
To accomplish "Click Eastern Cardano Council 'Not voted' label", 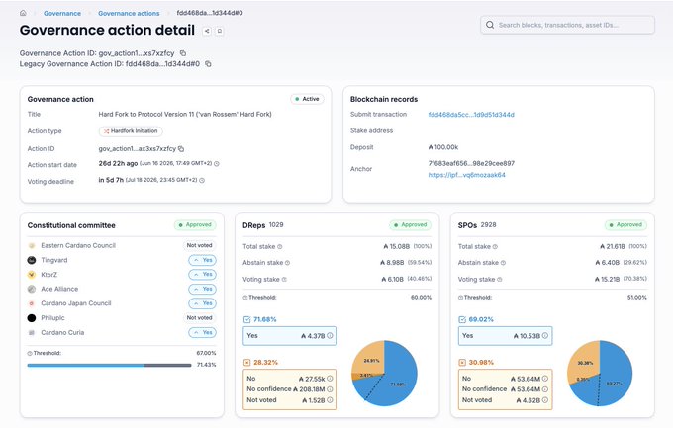I will (199, 246).
